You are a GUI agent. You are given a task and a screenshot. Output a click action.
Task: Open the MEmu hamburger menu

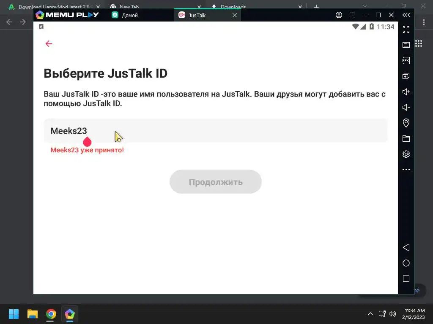[x=352, y=15]
